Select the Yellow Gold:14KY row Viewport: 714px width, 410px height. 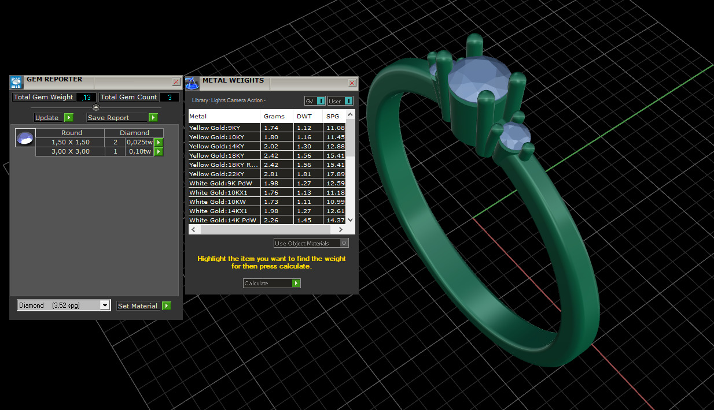(267, 146)
